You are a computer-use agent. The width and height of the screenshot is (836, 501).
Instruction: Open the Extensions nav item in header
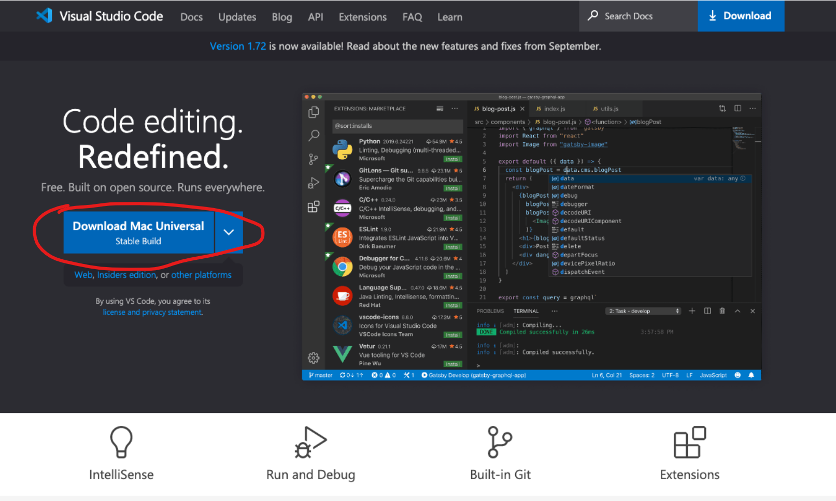click(x=362, y=17)
